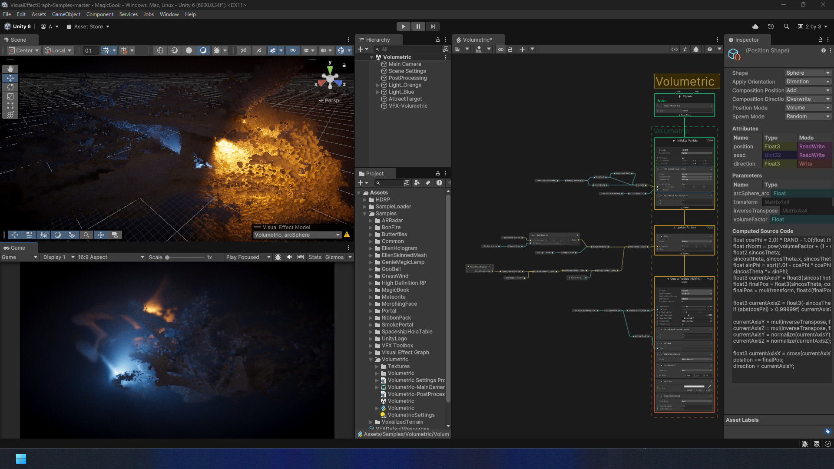Open the Local handle rotation dropdown
Image resolution: width=834 pixels, height=469 pixels.
coord(58,50)
